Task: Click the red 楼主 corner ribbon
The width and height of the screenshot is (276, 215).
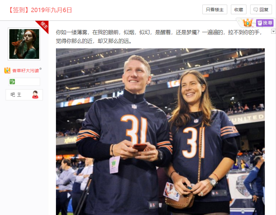Action: pos(43,26)
